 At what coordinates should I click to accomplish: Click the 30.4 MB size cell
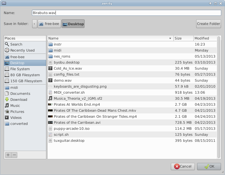click(182, 68)
